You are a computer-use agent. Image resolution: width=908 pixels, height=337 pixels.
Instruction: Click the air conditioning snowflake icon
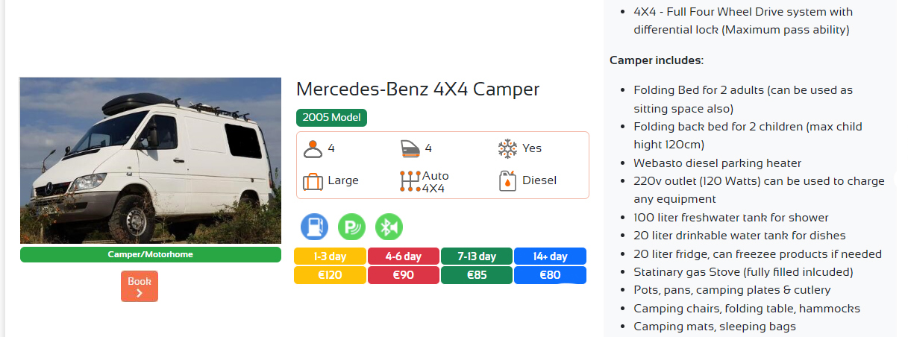click(507, 148)
